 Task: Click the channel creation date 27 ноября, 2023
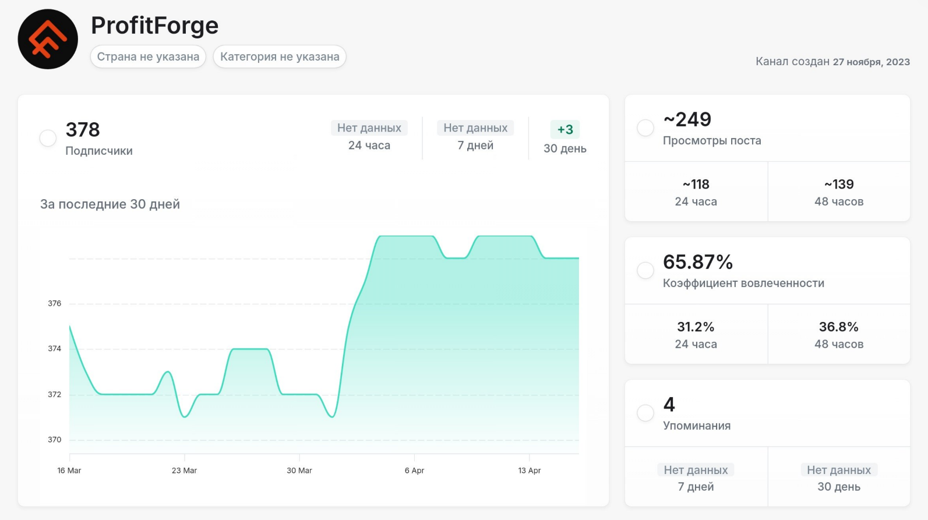pos(871,62)
